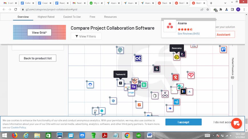This screenshot has height=139, width=248.
Task: Click the dark 't.' product logo
Action: (183, 54)
